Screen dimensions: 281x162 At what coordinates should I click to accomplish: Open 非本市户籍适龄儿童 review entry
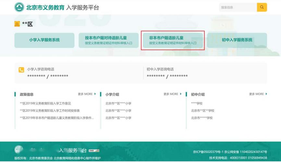point(173,40)
